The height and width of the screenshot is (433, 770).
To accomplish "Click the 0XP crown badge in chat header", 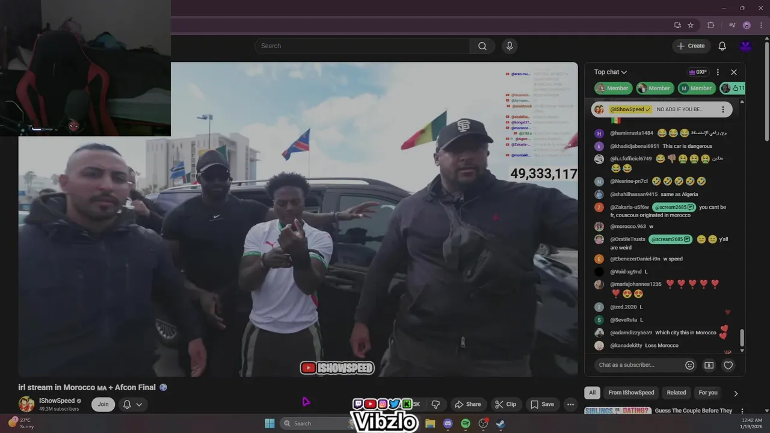I will (x=698, y=72).
